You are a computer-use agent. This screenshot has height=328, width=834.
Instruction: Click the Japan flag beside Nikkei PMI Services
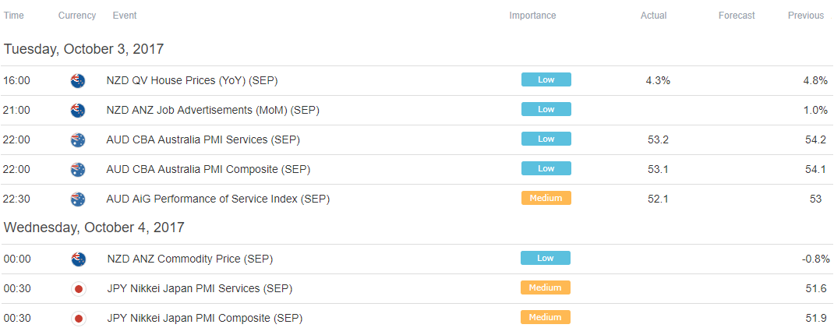[78, 289]
